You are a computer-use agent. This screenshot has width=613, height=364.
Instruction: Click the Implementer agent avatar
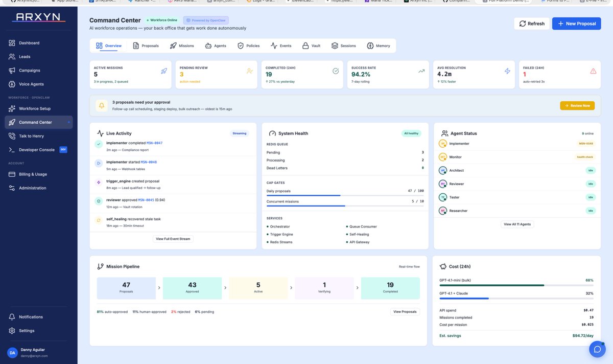point(443,144)
